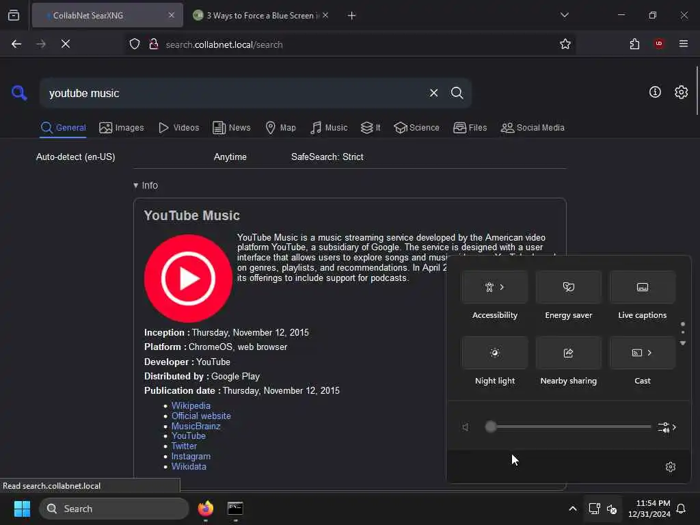
Task: Open the MusicBrainz link
Action: click(196, 426)
